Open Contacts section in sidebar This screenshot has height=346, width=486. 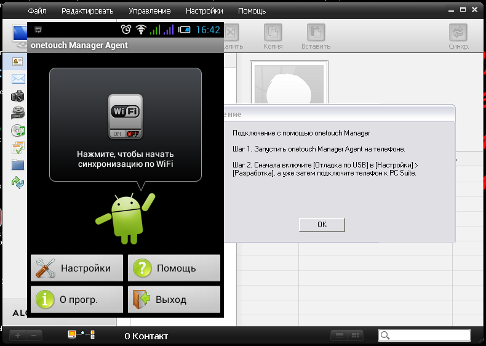(x=18, y=62)
